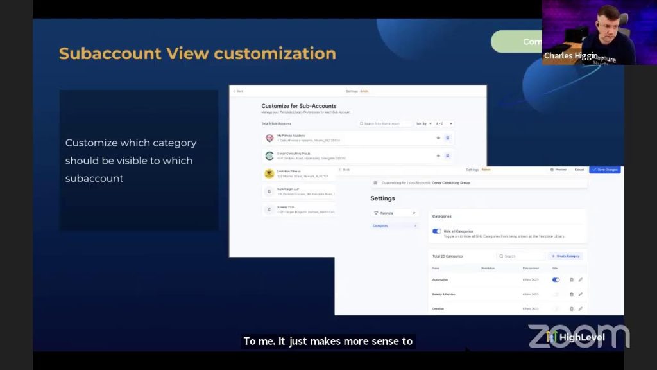Viewport: 657px width, 370px height.
Task: Toggle hide switch for Automotive category
Action: pos(556,280)
